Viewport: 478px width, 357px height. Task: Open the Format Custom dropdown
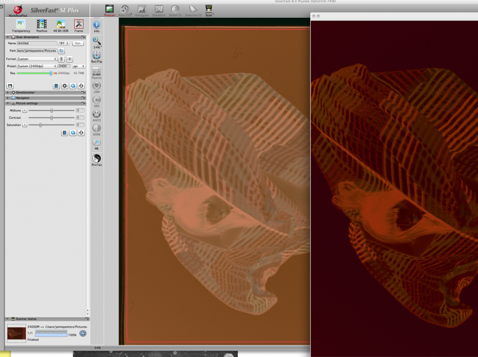[x=36, y=59]
